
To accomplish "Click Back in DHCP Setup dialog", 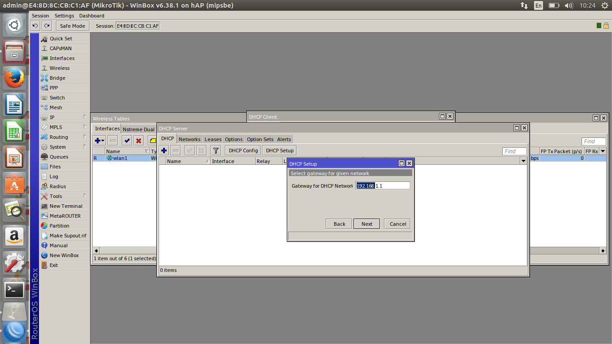I will tap(339, 224).
